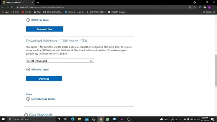Click the browser forward arrow

pyautogui.click(x=7, y=7)
